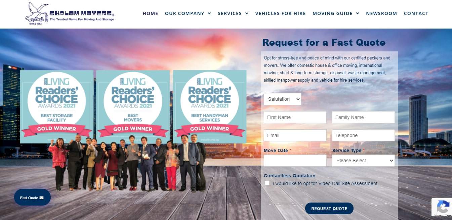Click the Best Storage Facility award badge
This screenshot has height=220, width=452.
point(56,106)
